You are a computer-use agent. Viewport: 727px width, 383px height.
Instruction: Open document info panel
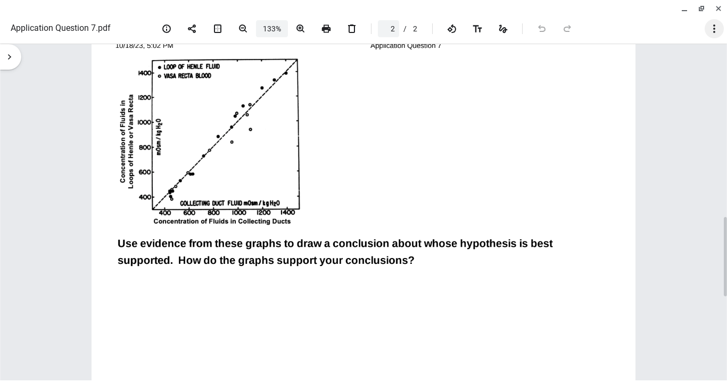point(167,29)
